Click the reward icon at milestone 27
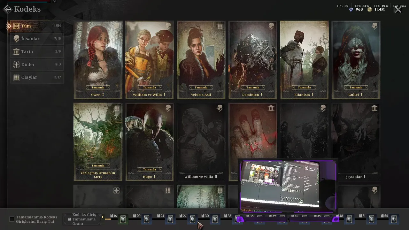 192,219
